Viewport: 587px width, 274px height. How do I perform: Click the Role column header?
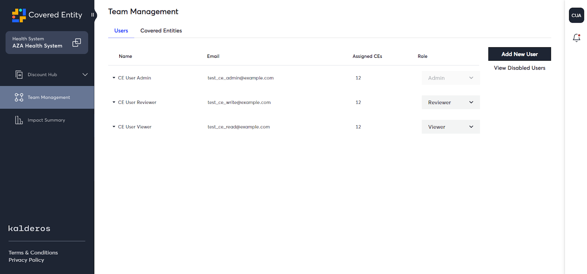(x=423, y=56)
